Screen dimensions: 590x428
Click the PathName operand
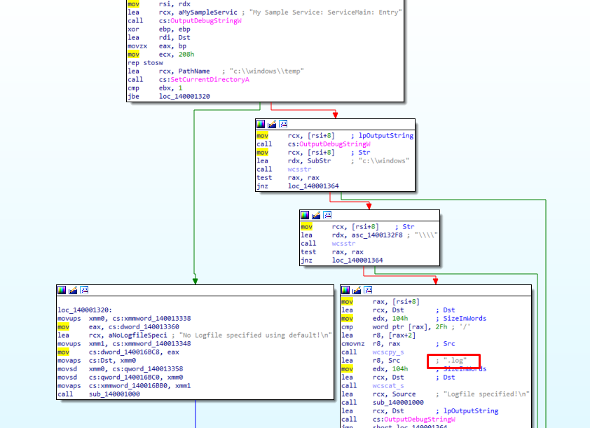pos(194,71)
